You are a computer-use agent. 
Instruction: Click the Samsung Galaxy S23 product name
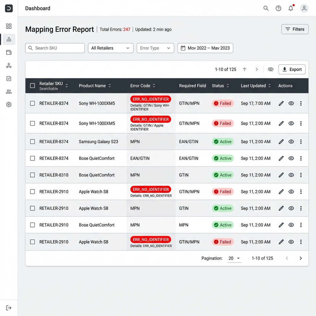[x=98, y=142]
